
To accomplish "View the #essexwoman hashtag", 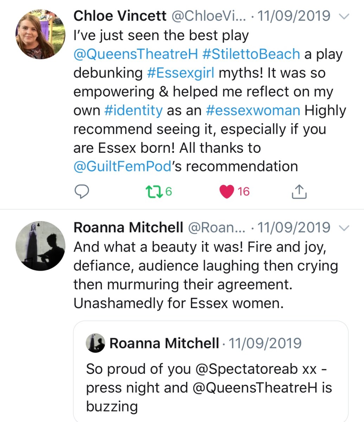I will tap(253, 111).
